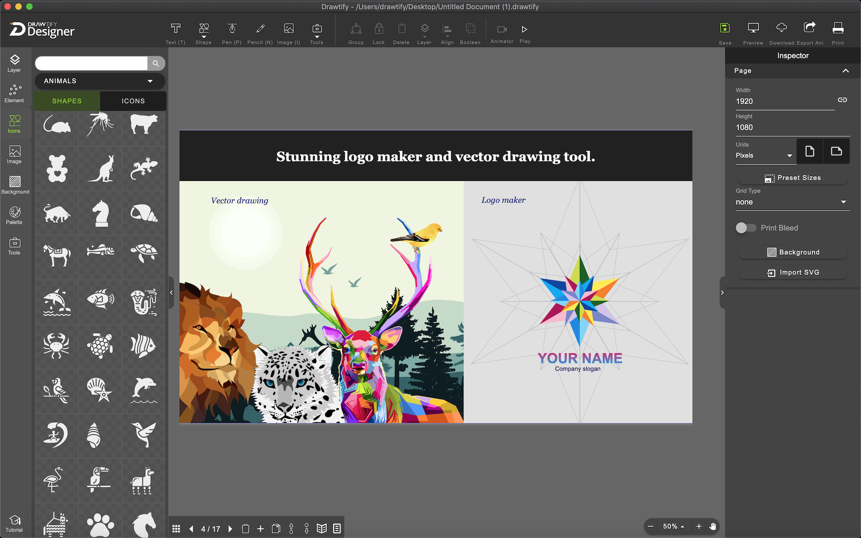Image resolution: width=861 pixels, height=538 pixels.
Task: Switch to the ICONS tab
Action: click(133, 101)
